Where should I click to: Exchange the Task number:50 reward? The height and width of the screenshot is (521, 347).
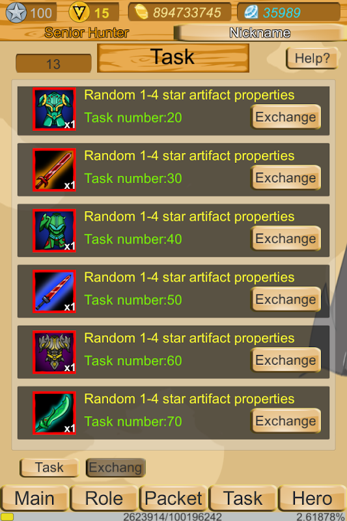286,300
